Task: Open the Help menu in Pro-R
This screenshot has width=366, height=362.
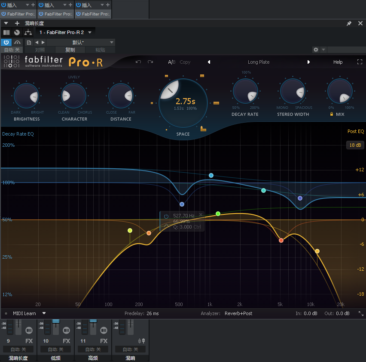Action: [x=338, y=62]
